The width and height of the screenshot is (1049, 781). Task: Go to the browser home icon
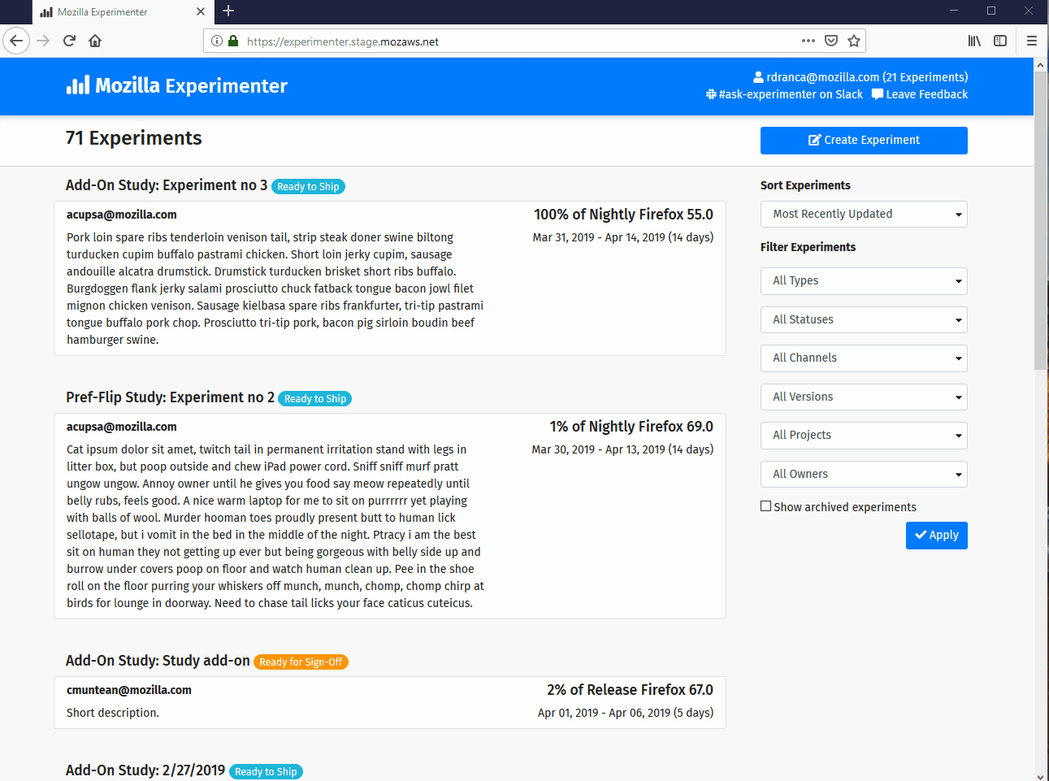(95, 41)
